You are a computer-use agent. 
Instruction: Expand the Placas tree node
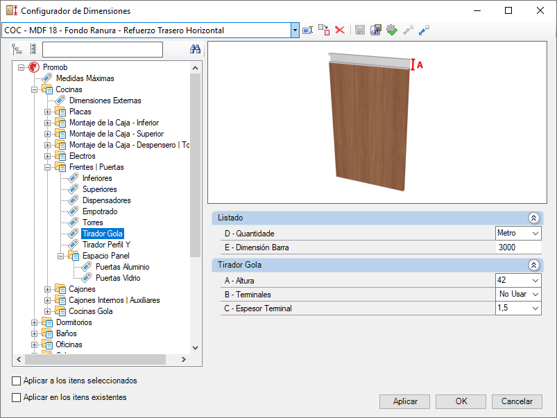pyautogui.click(x=47, y=112)
